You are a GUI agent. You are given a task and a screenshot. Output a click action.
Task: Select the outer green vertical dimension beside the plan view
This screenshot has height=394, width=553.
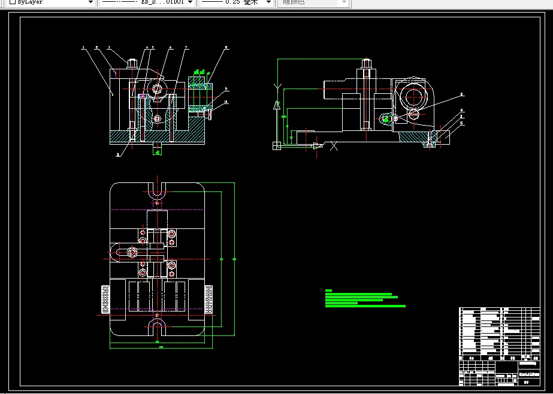point(234,259)
